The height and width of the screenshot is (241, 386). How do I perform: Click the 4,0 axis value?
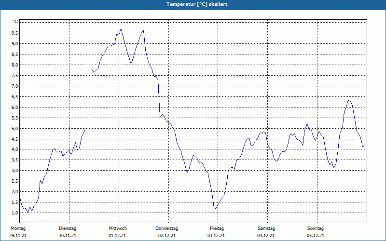[15, 149]
